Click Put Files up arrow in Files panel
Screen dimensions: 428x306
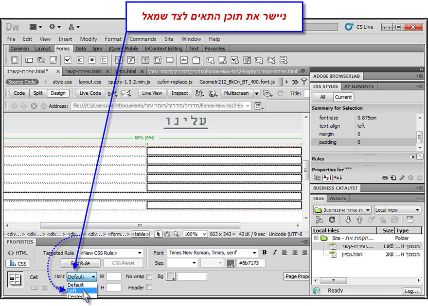click(x=359, y=220)
